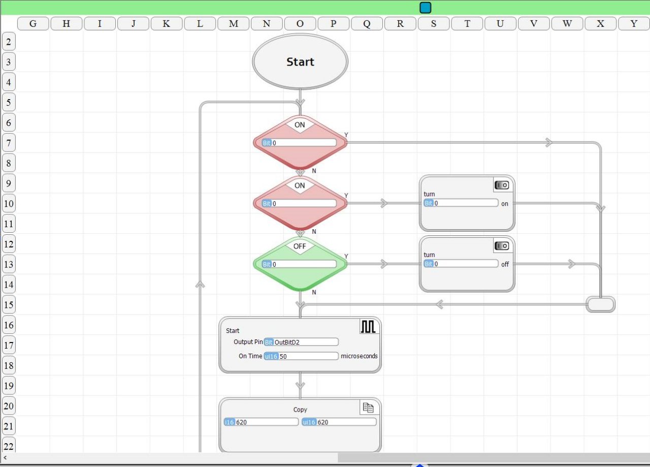The width and height of the screenshot is (650, 467).
Task: Select column header S
Action: [x=434, y=23]
